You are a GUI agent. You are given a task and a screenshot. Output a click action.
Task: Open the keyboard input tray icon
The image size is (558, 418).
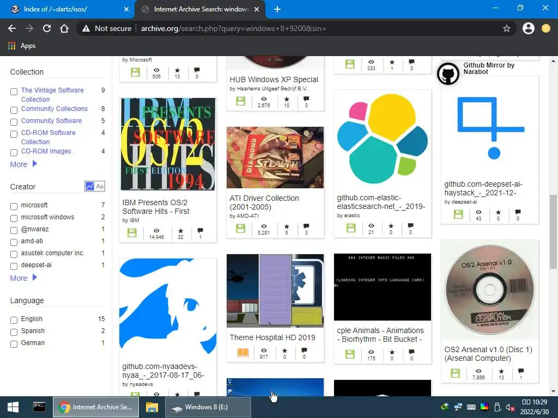[471, 407]
